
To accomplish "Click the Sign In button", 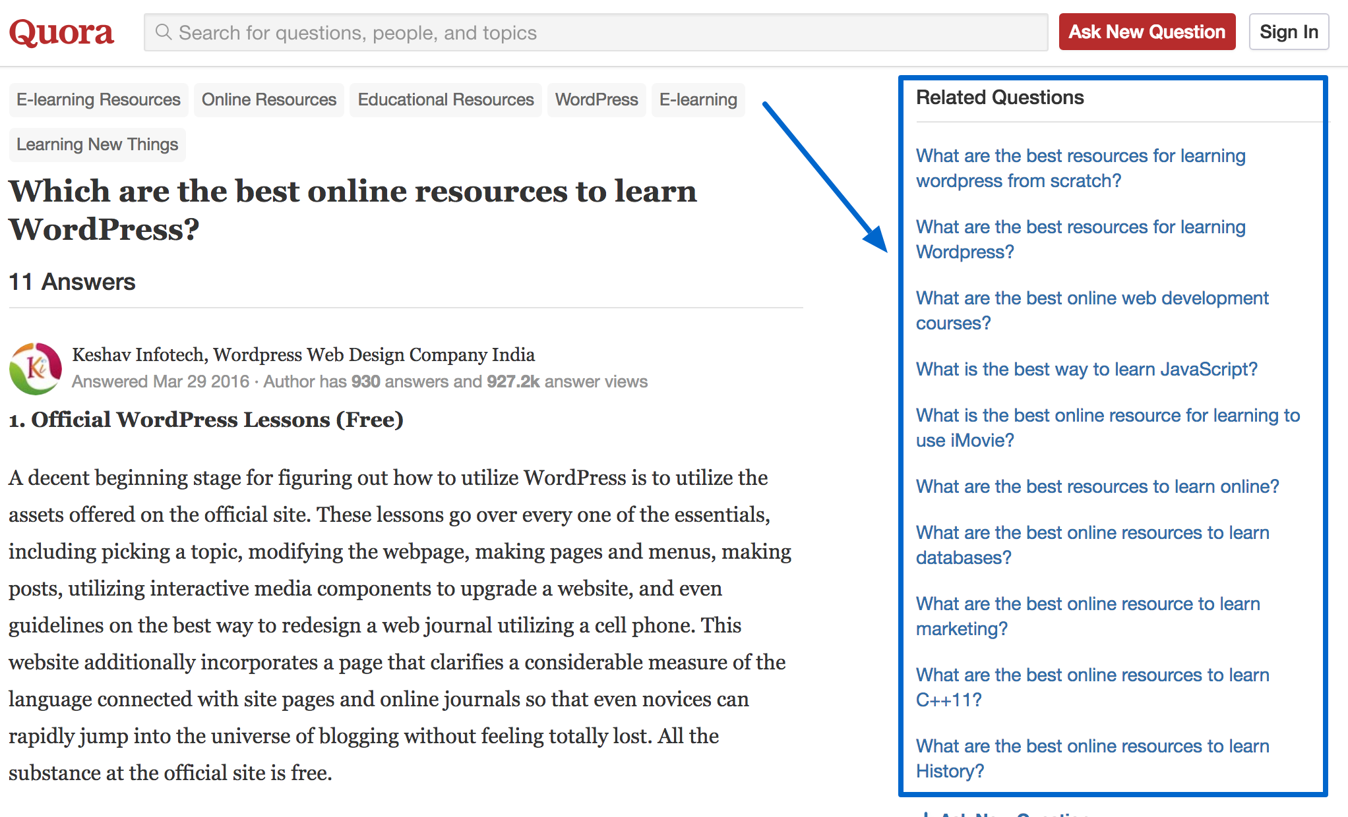I will tap(1288, 31).
